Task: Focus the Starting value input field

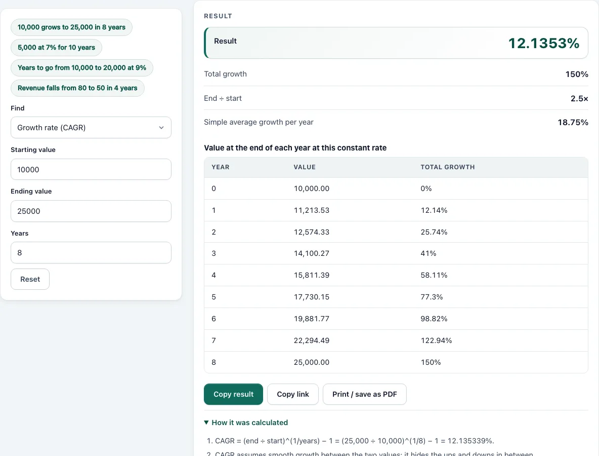Action: pos(91,169)
